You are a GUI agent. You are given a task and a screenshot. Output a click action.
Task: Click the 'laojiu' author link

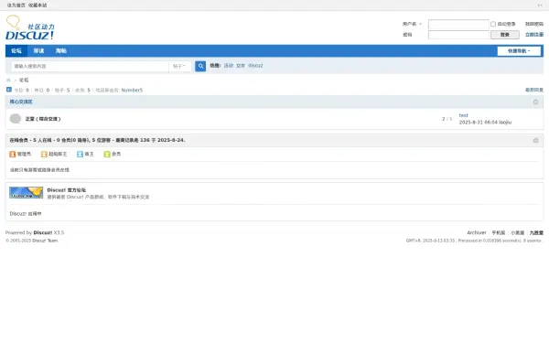(x=505, y=123)
